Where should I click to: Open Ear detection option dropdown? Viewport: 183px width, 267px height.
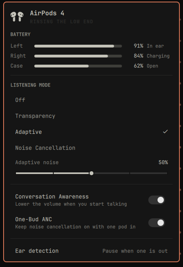coord(135,251)
